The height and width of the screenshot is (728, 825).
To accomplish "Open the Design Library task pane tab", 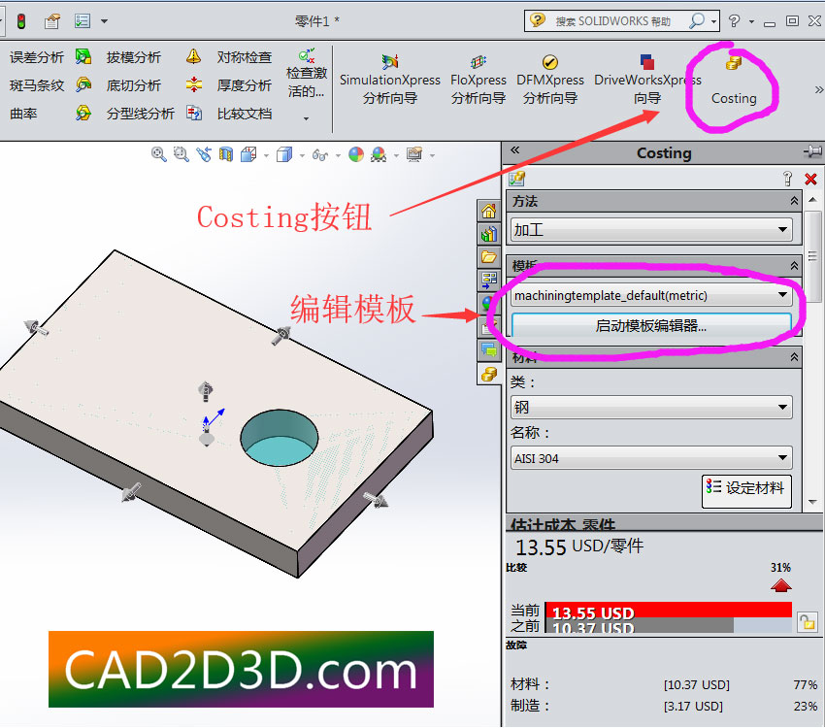I will coord(489,234).
